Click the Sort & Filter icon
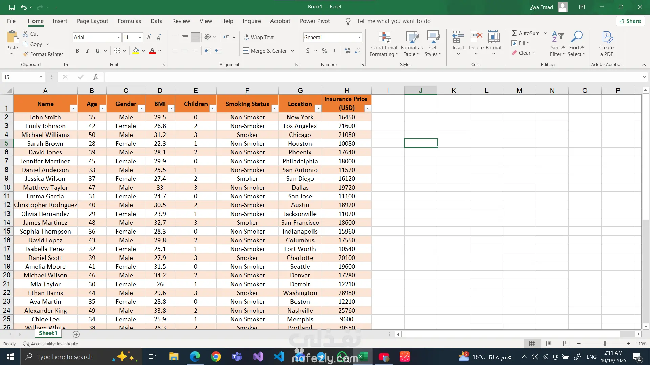650x365 pixels. pyautogui.click(x=558, y=37)
